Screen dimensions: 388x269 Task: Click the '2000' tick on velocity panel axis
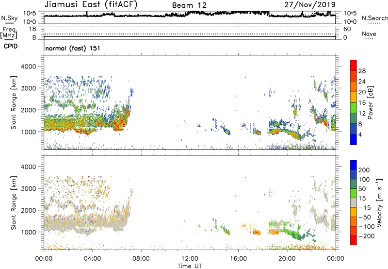click(28, 210)
